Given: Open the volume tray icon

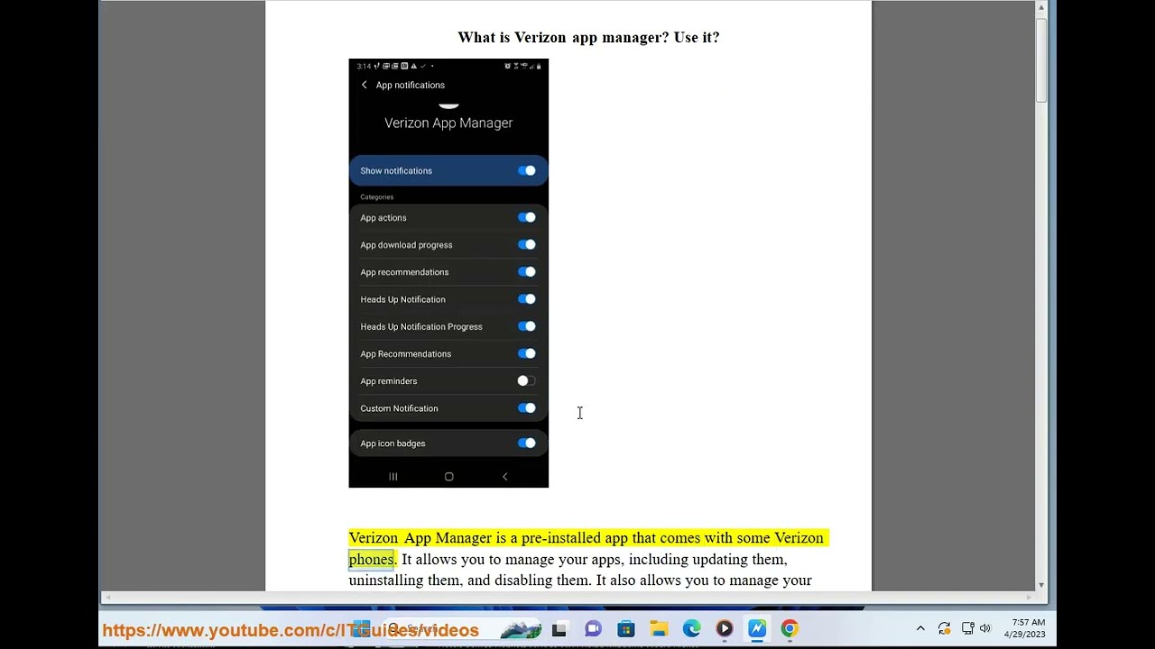Looking at the screenshot, I should (x=984, y=628).
